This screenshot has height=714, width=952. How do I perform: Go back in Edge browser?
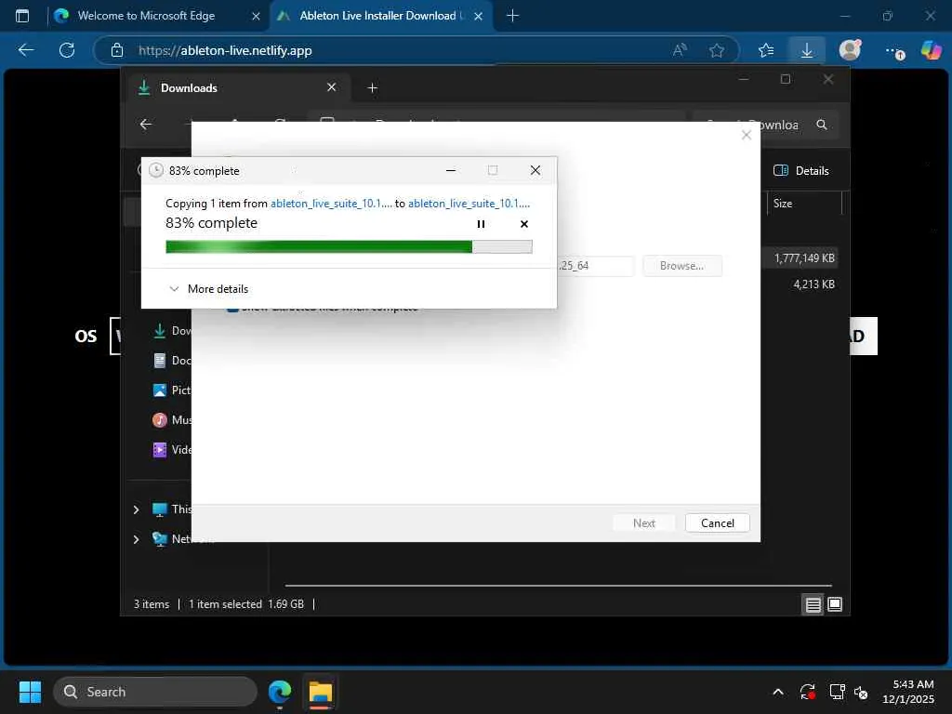[x=25, y=50]
